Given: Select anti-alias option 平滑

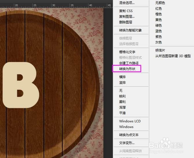Looking at the screenshot, I should tap(122, 113).
